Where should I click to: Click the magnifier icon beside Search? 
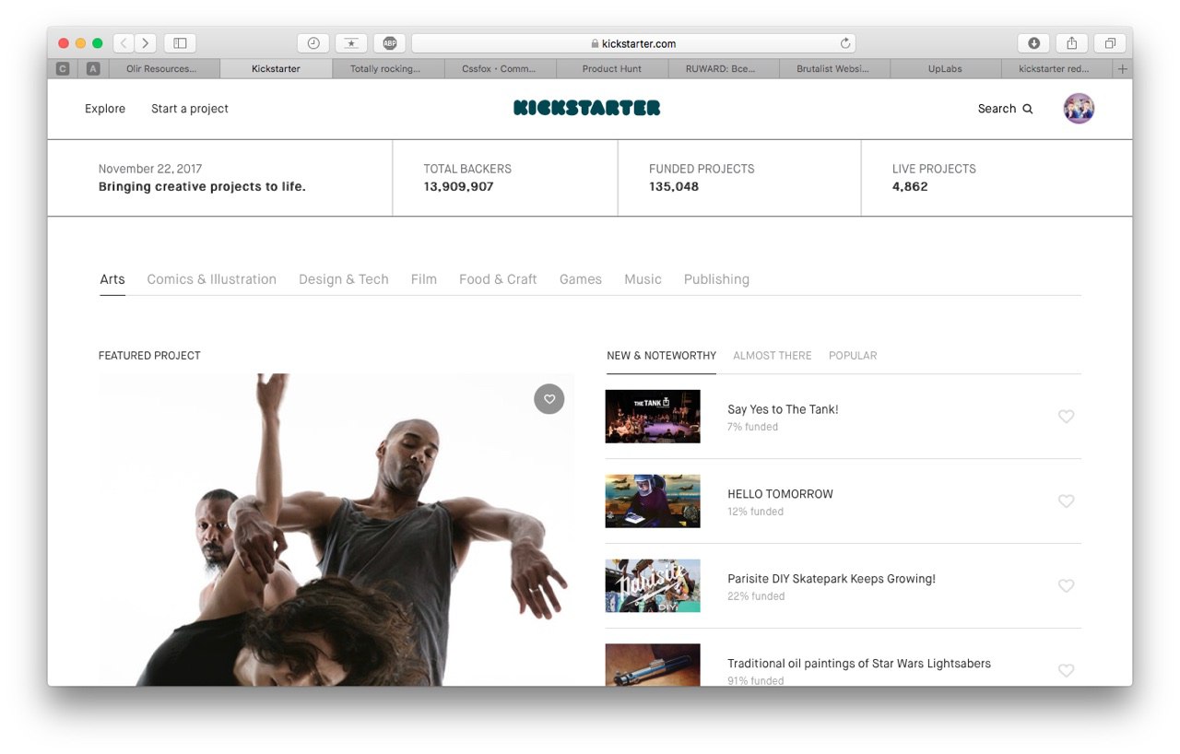click(1028, 109)
